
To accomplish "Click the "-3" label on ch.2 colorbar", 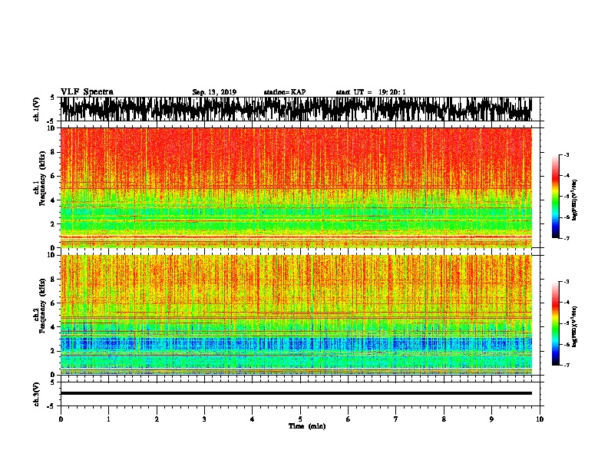I will (567, 282).
